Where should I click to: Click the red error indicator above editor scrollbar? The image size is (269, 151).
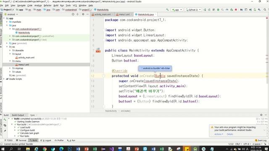point(267,18)
